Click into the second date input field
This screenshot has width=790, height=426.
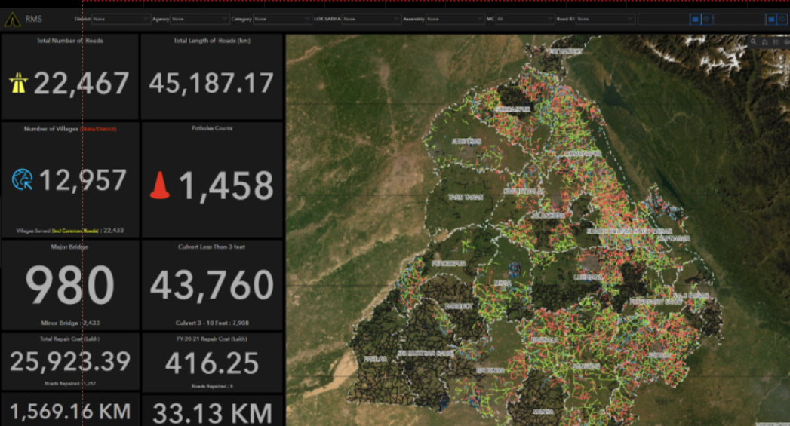coord(739,19)
